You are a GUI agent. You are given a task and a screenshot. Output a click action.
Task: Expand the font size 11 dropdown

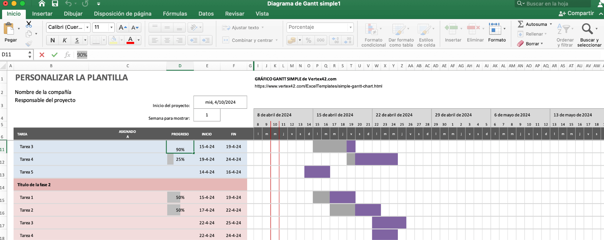111,27
